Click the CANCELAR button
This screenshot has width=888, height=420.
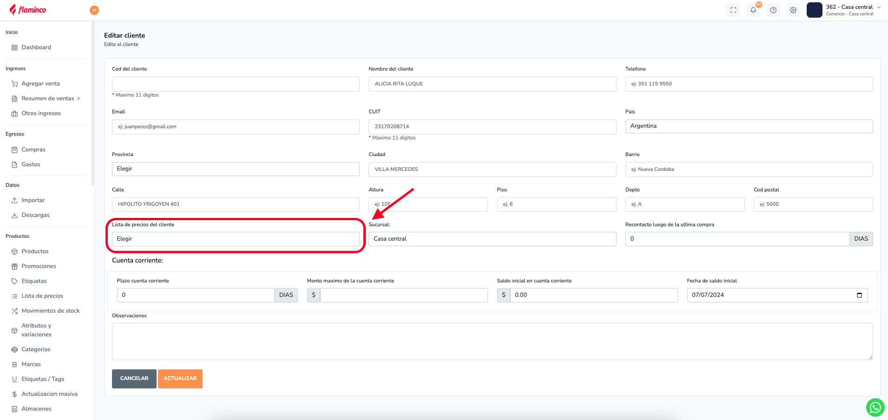[x=134, y=379]
